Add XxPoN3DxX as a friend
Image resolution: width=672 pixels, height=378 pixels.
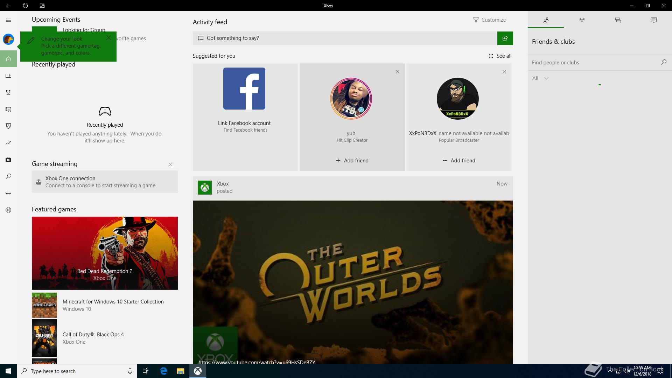click(459, 161)
